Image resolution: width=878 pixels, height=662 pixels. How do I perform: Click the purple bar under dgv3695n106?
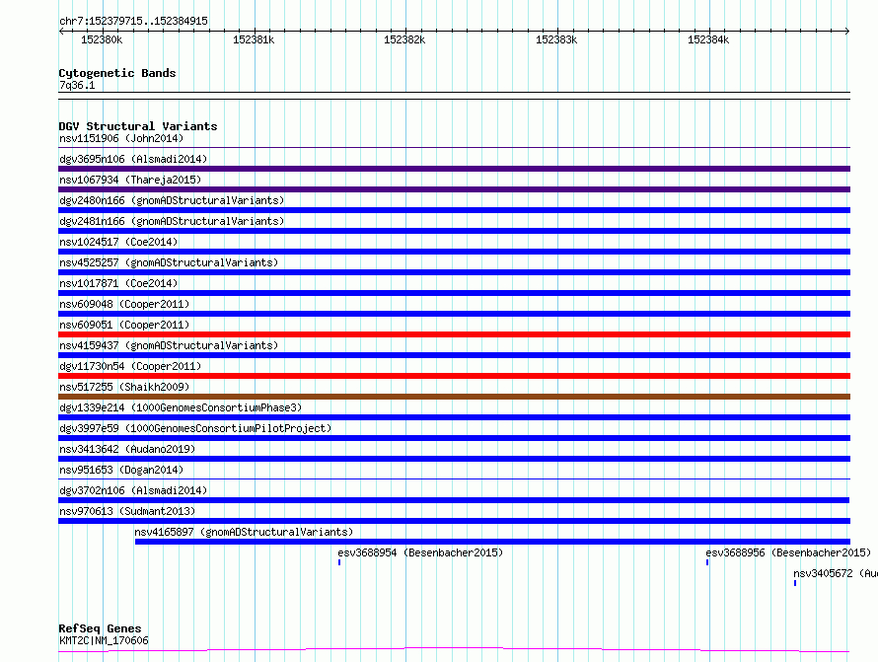pyautogui.click(x=454, y=169)
